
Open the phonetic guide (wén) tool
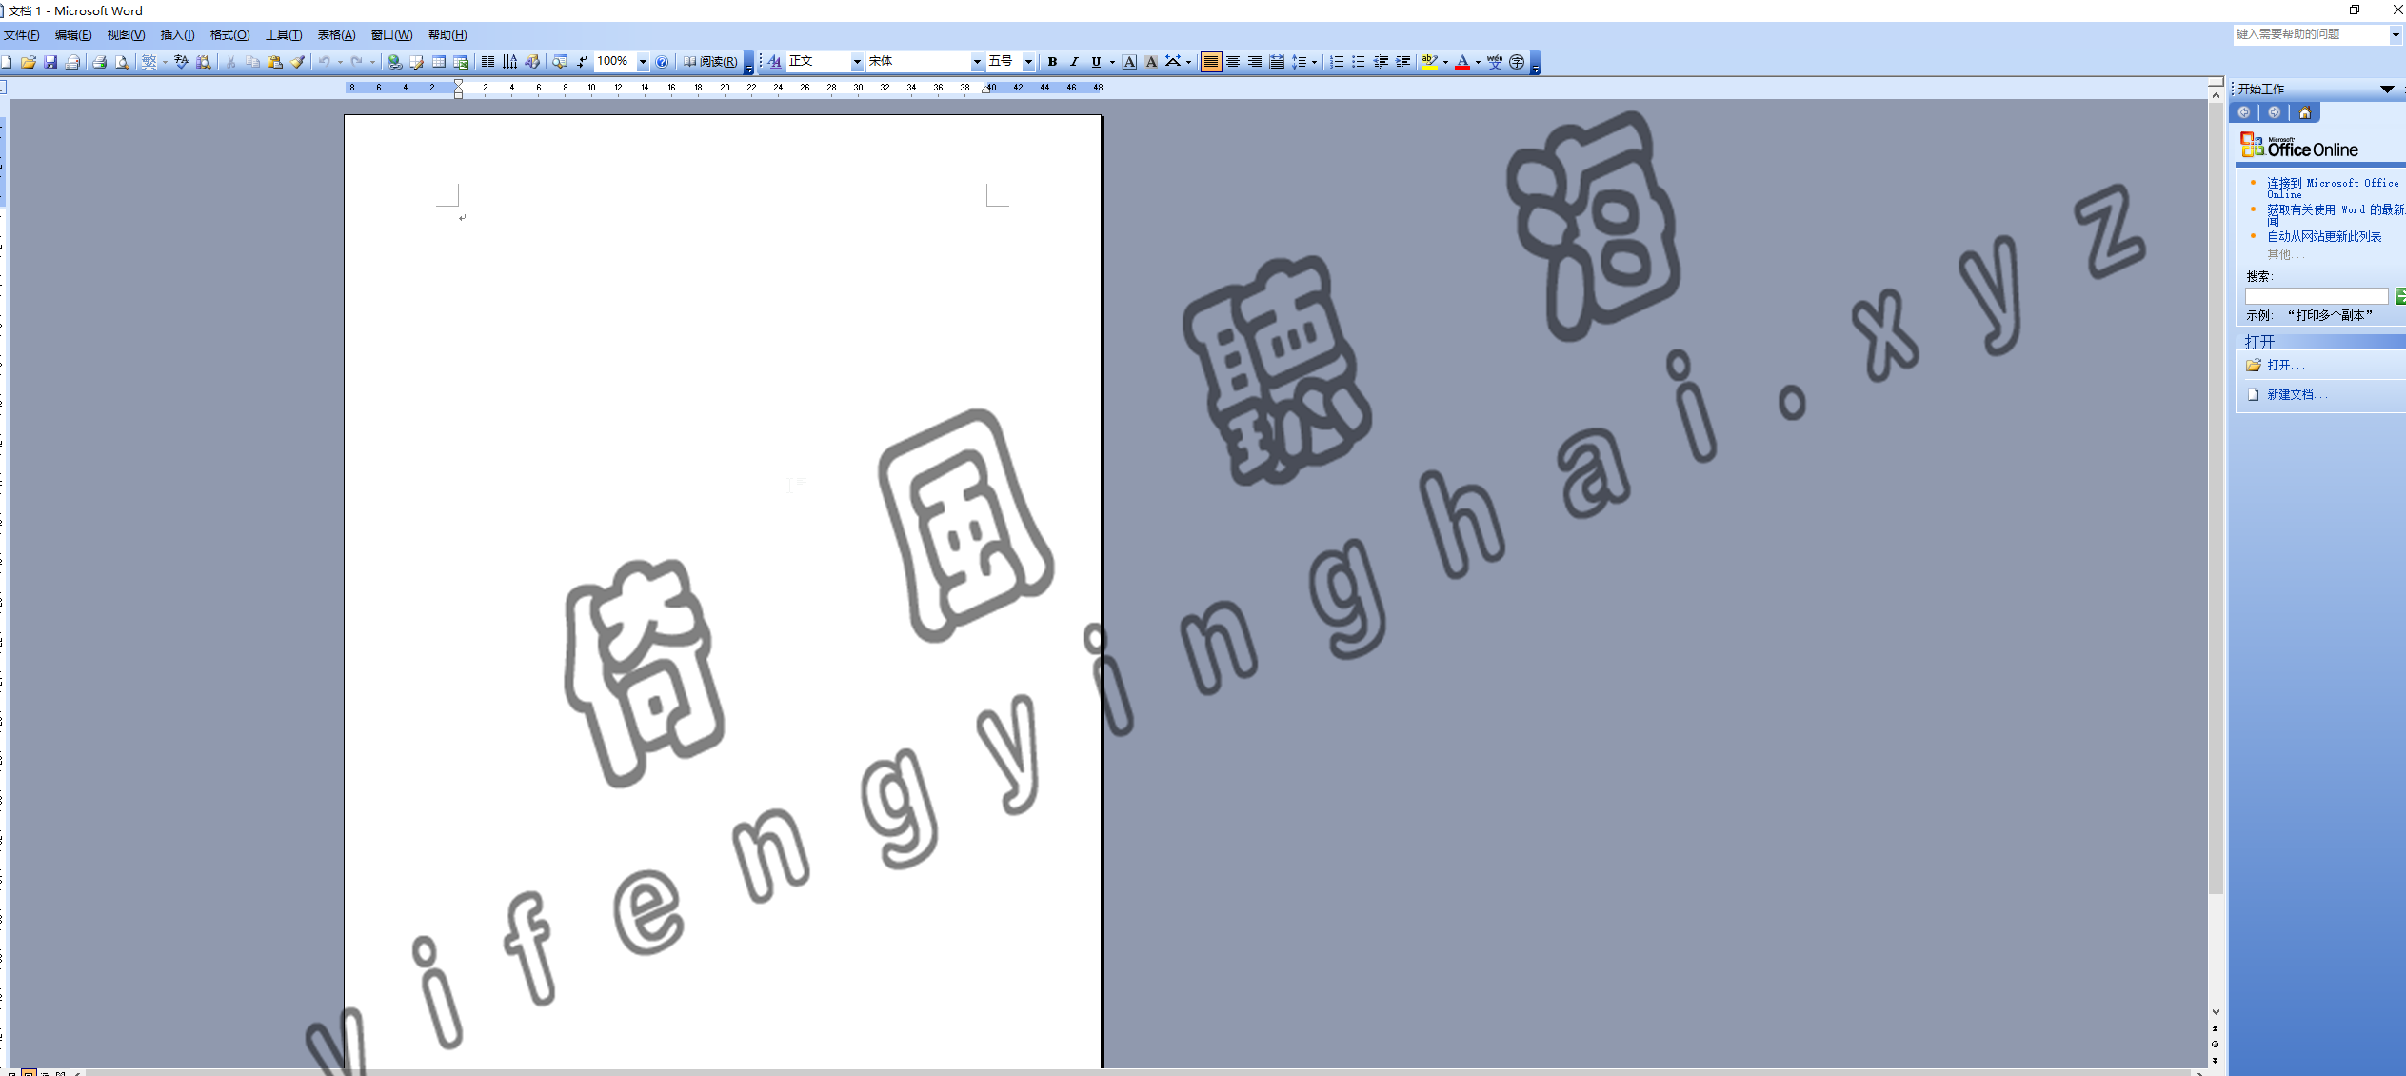pos(1495,62)
